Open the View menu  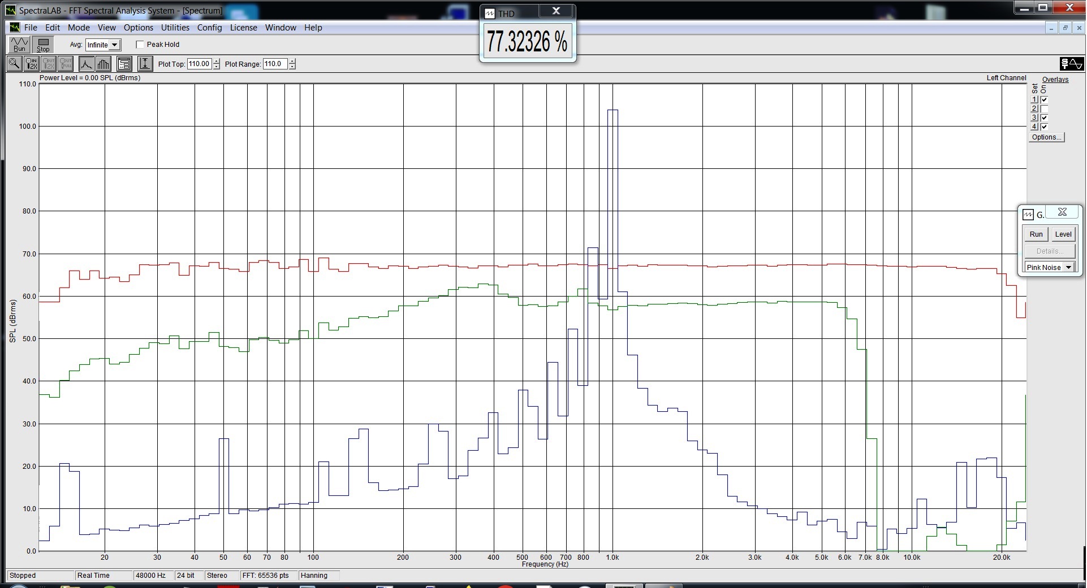106,28
